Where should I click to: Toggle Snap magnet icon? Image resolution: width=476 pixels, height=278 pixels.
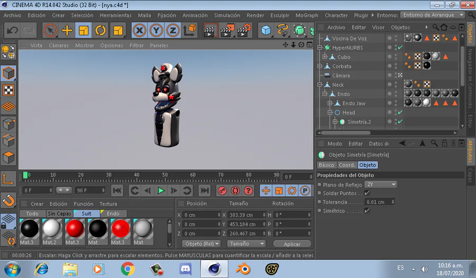coord(8,200)
